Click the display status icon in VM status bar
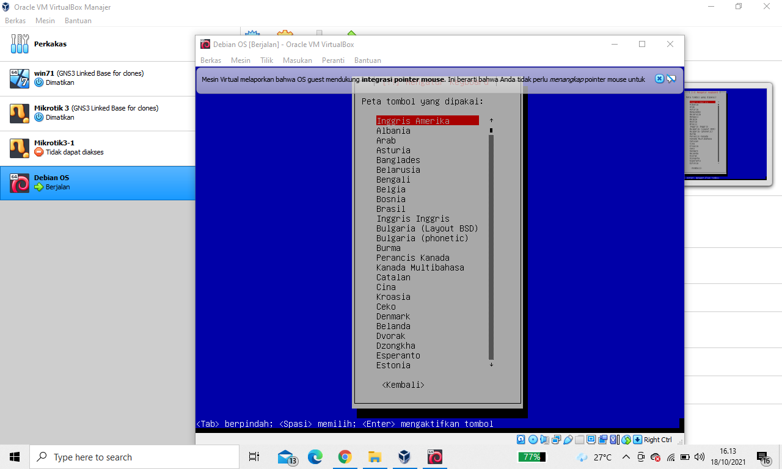 point(591,440)
